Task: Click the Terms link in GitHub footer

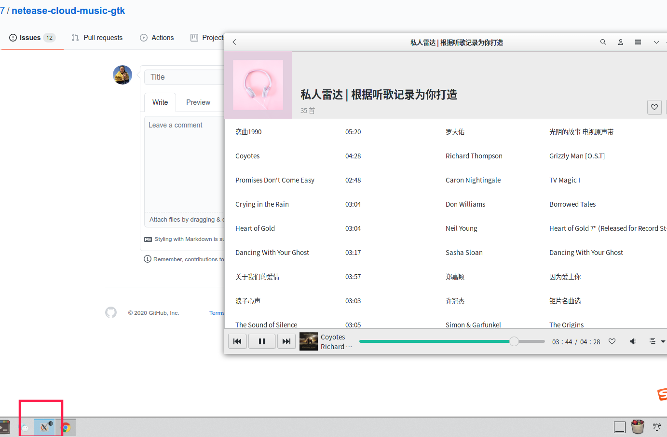Action: (217, 313)
